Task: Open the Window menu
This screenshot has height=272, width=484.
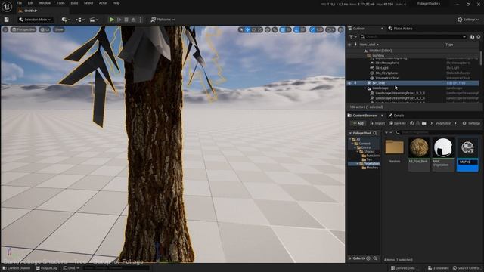Action: 45,3
